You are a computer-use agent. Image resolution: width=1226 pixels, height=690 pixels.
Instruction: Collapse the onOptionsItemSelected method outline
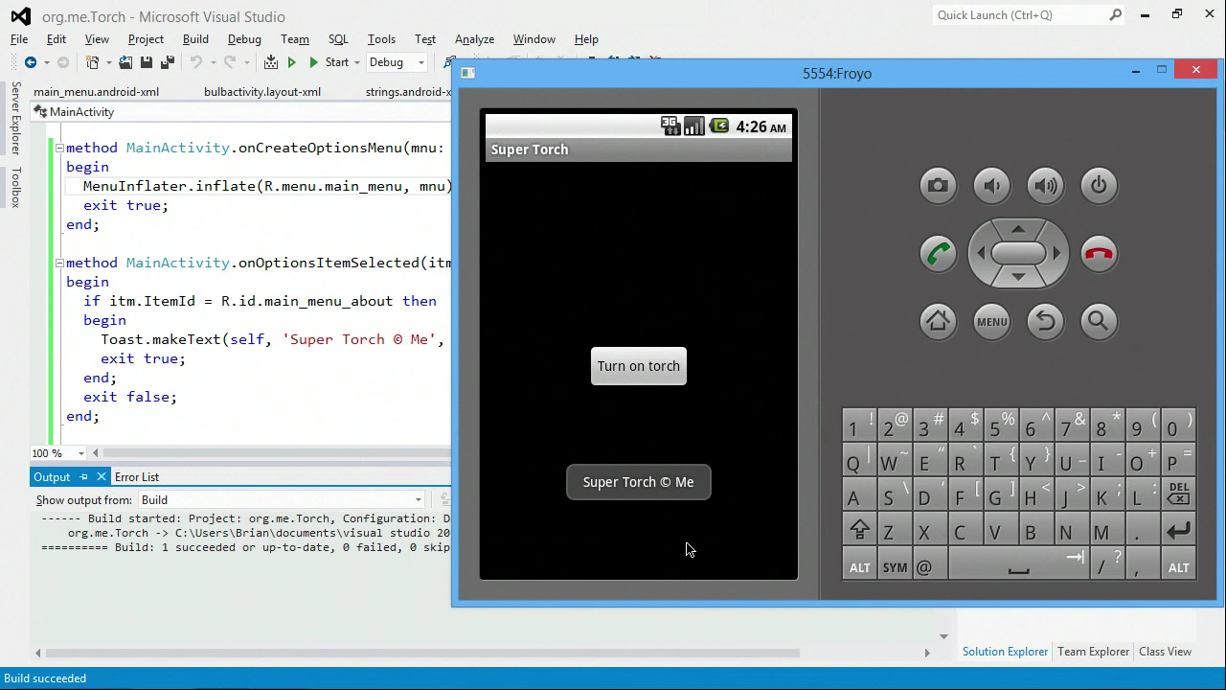pos(58,263)
